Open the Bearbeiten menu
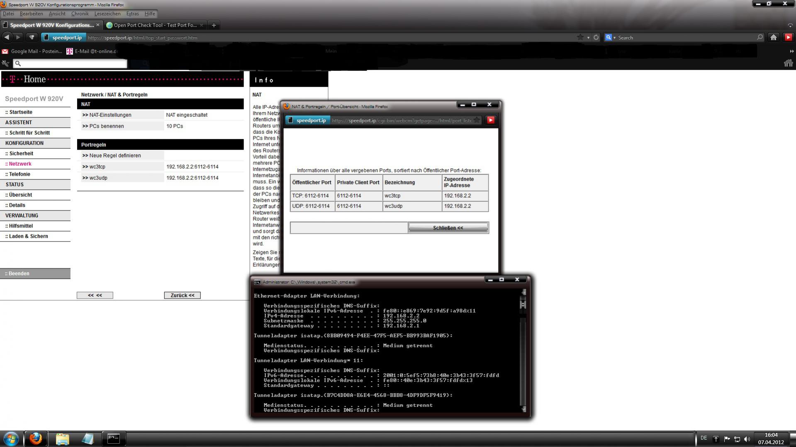The image size is (796, 447). pyautogui.click(x=31, y=14)
